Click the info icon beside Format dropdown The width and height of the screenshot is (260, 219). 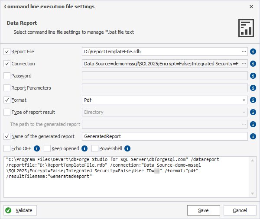coord(253,100)
